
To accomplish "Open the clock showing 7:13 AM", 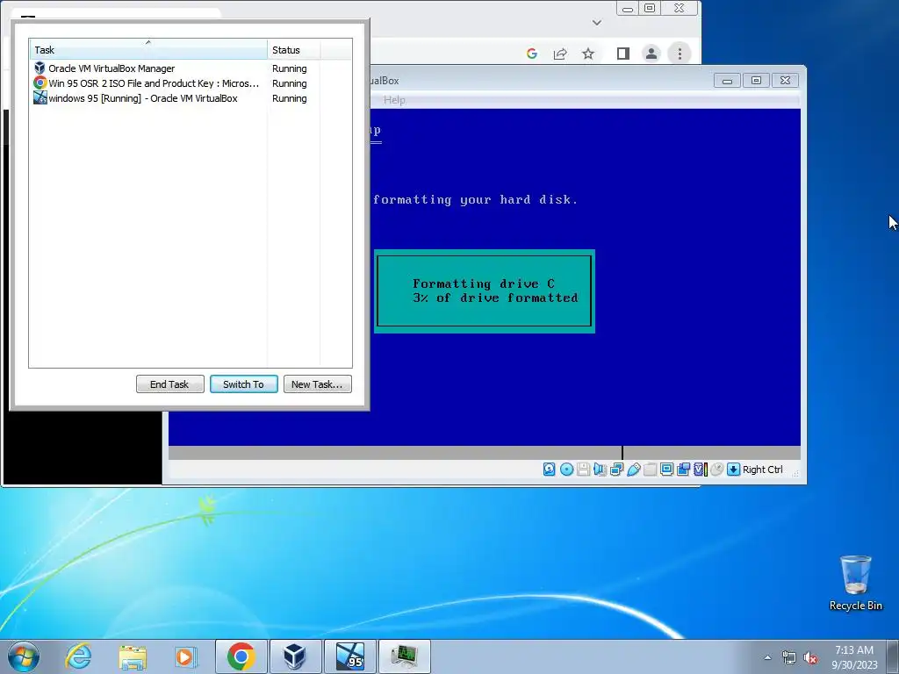I will (x=854, y=656).
